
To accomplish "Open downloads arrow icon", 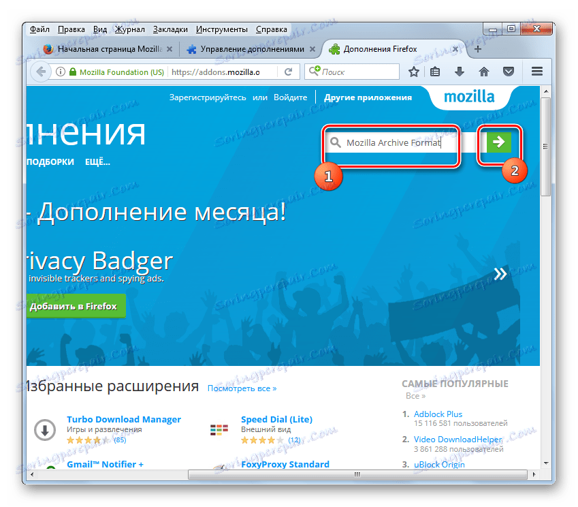I will 460,72.
